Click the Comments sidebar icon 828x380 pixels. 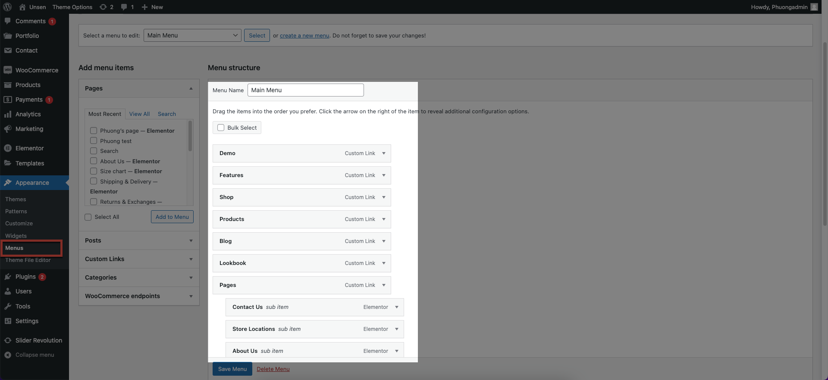8,21
